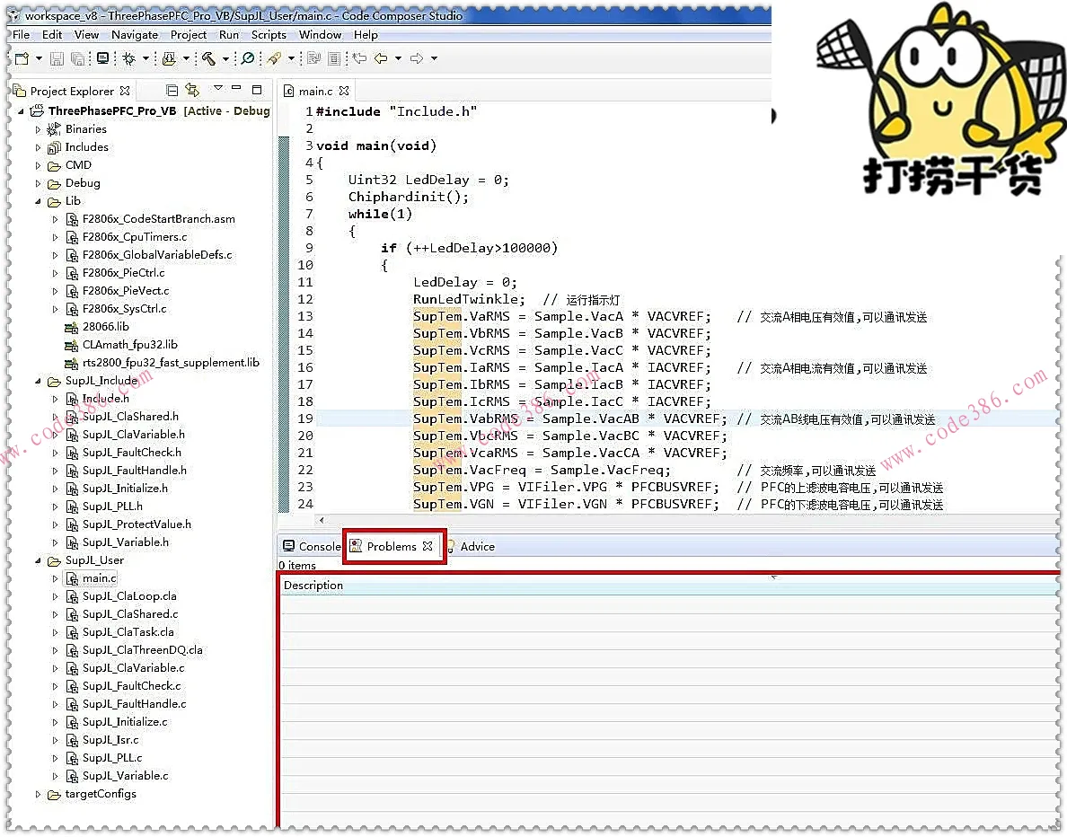Open the Help menu

pos(366,35)
